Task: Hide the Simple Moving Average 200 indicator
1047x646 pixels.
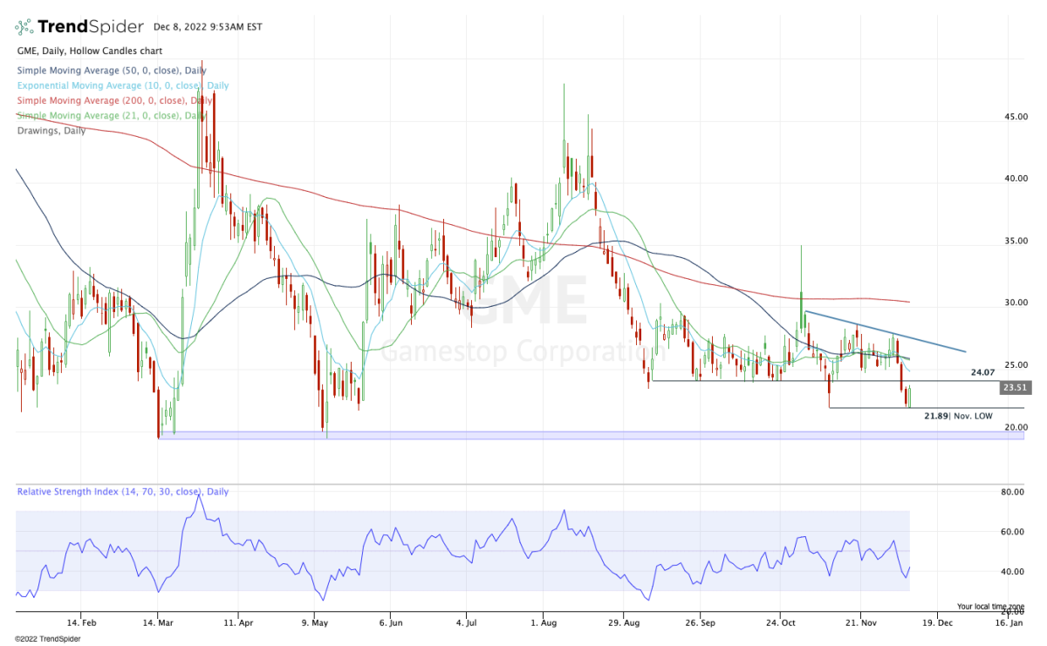Action: coord(112,100)
